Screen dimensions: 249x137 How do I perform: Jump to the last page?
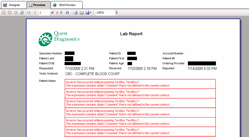coord(67,13)
